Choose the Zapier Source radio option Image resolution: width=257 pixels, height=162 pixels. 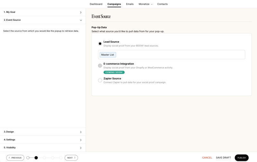100,80
